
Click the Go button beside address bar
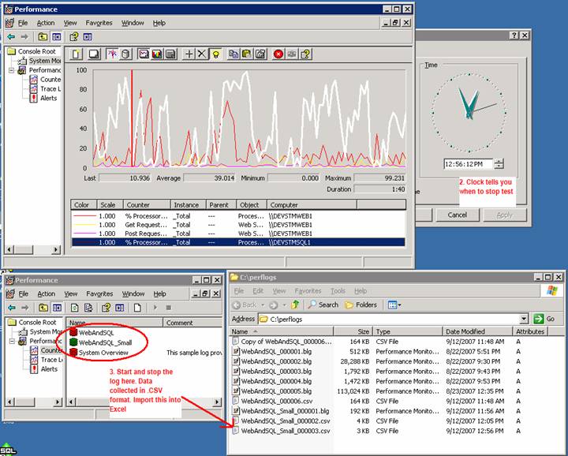click(x=544, y=319)
